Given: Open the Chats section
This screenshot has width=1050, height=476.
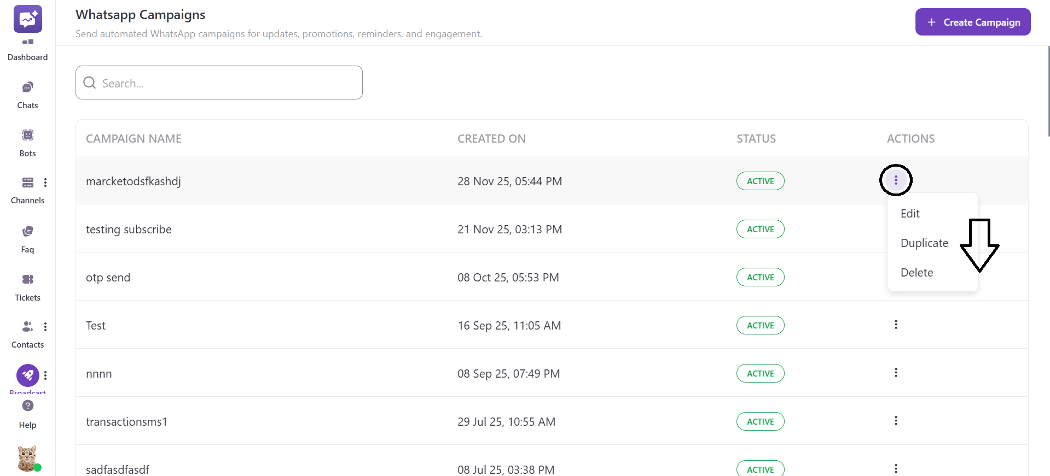Looking at the screenshot, I should (x=27, y=87).
